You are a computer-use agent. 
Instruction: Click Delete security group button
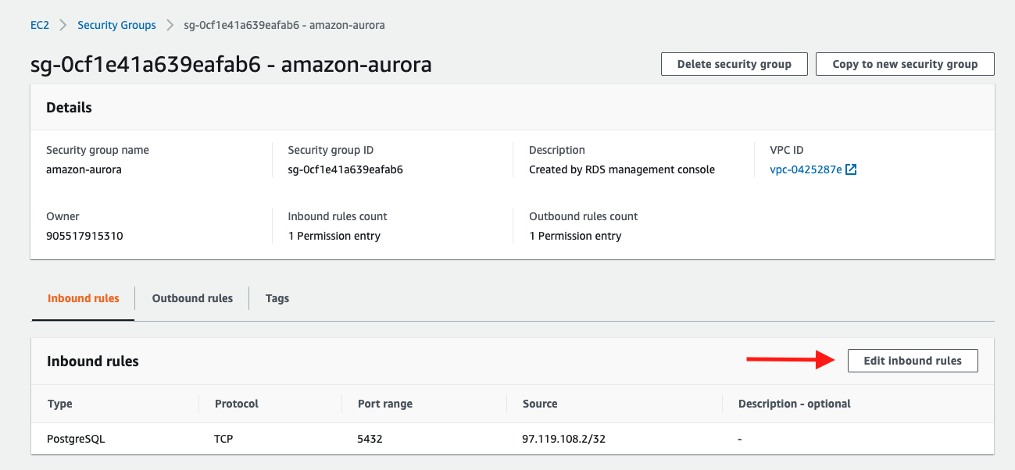pyautogui.click(x=734, y=64)
